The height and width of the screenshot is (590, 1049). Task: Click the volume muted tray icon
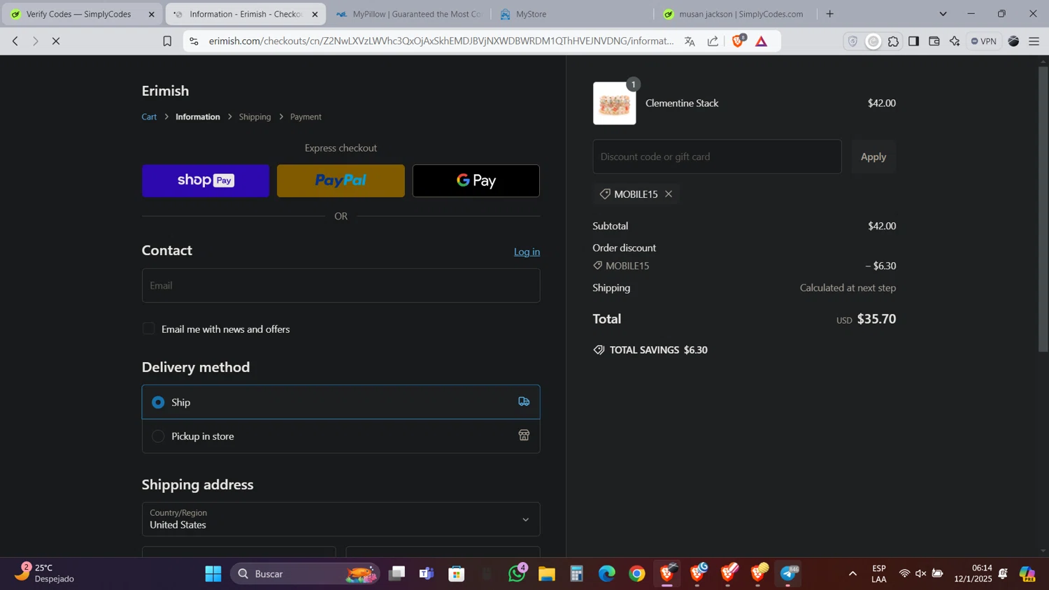pos(921,574)
